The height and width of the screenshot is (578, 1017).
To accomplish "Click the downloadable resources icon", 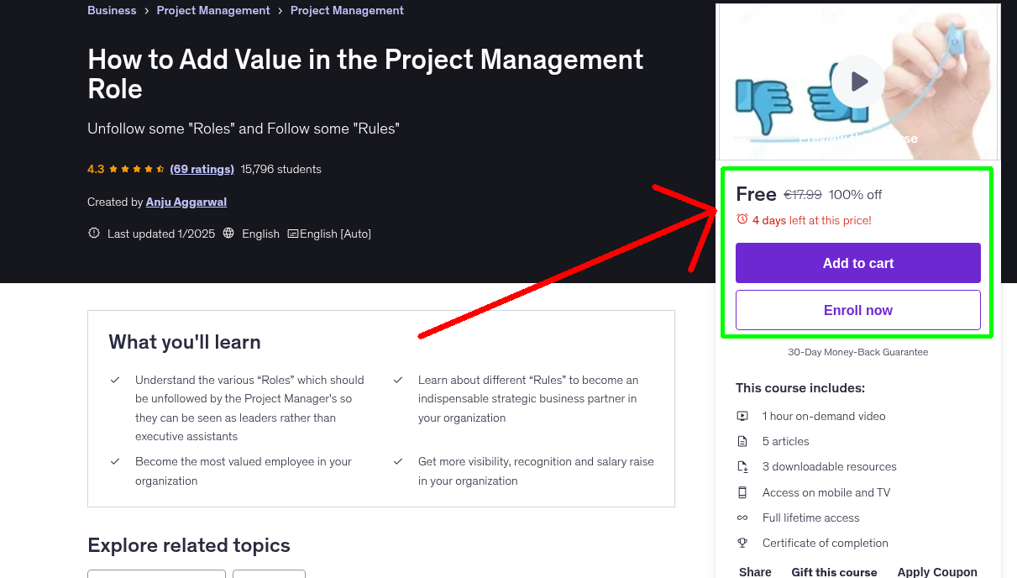I will tap(742, 465).
